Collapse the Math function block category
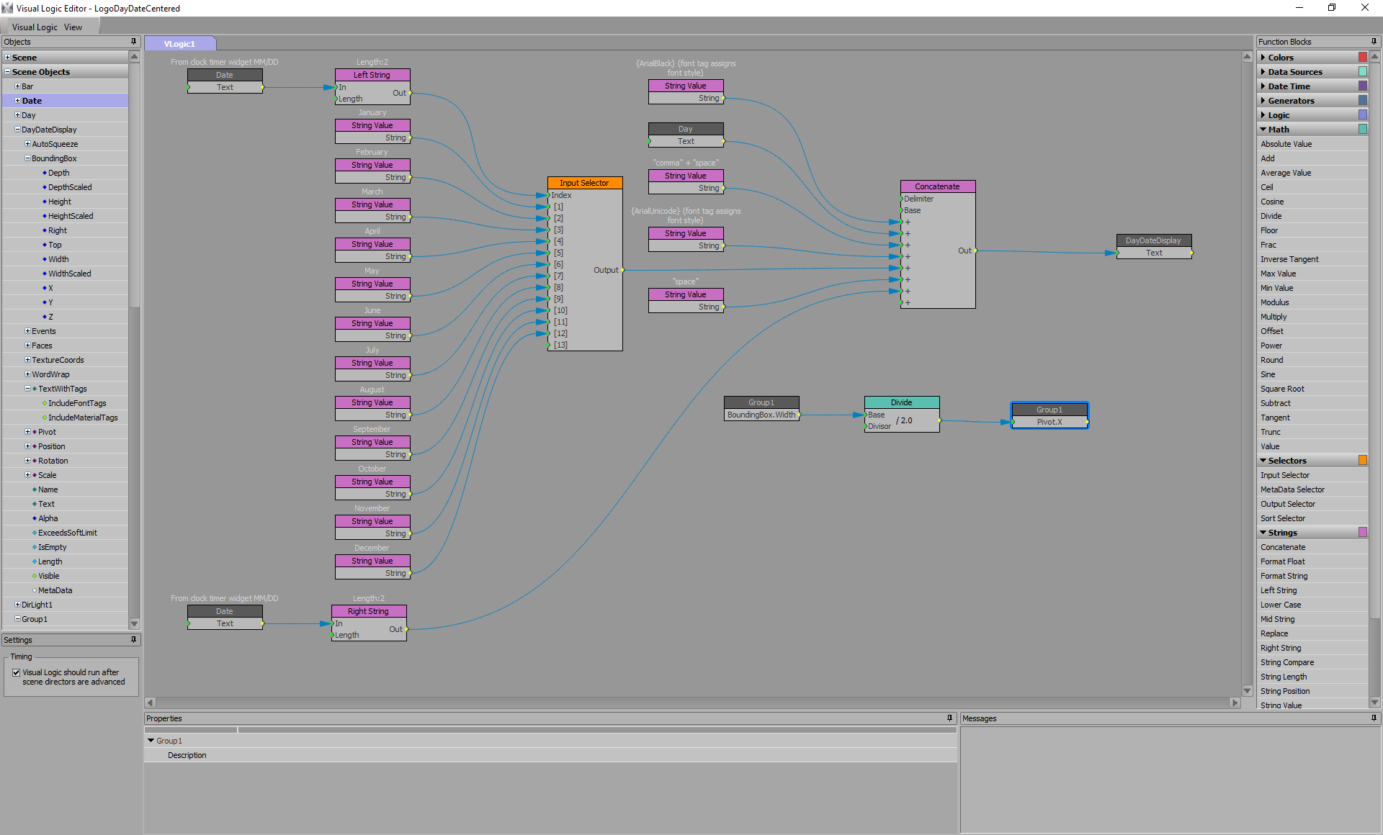The width and height of the screenshot is (1383, 835). (x=1263, y=130)
